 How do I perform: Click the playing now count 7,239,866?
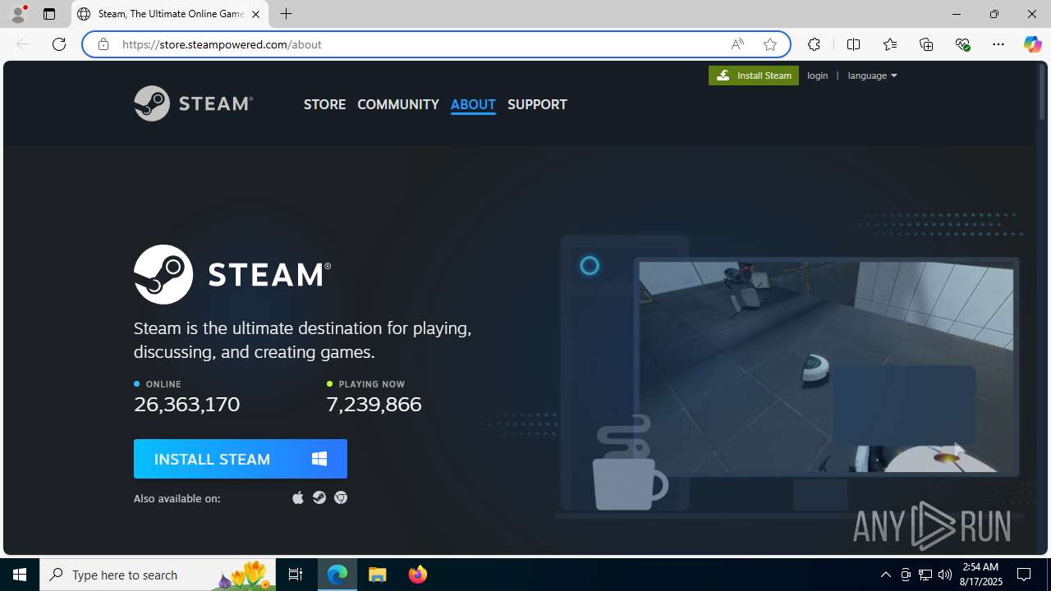pyautogui.click(x=374, y=404)
